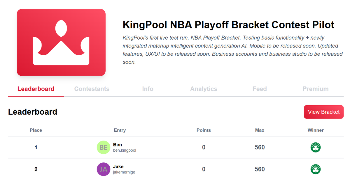Open the Analytics tab
The image size is (350, 179).
204,89
